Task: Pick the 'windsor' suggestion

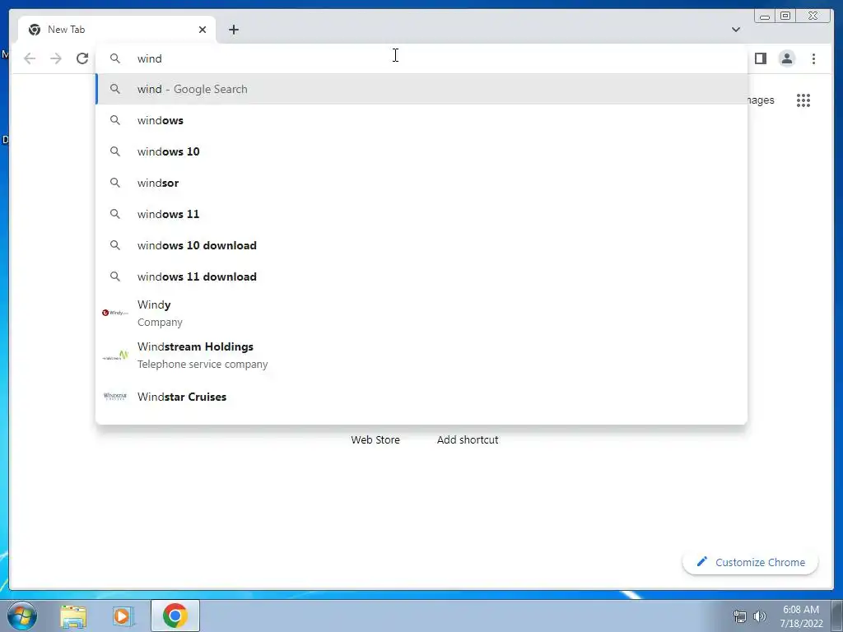Action: pyautogui.click(x=421, y=183)
